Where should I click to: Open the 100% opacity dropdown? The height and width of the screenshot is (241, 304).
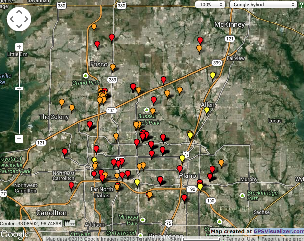click(210, 4)
